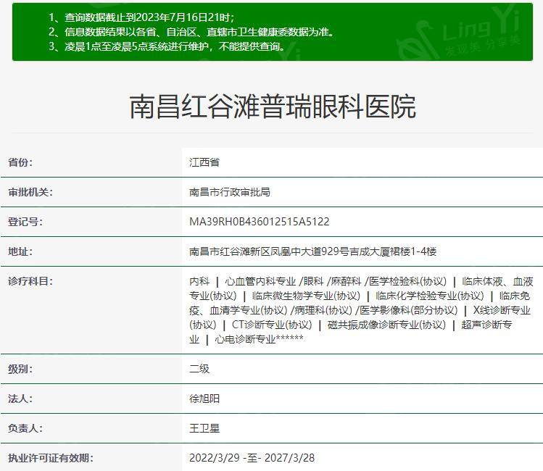Click the 审批机关 label
The height and width of the screenshot is (471, 543).
30,192
